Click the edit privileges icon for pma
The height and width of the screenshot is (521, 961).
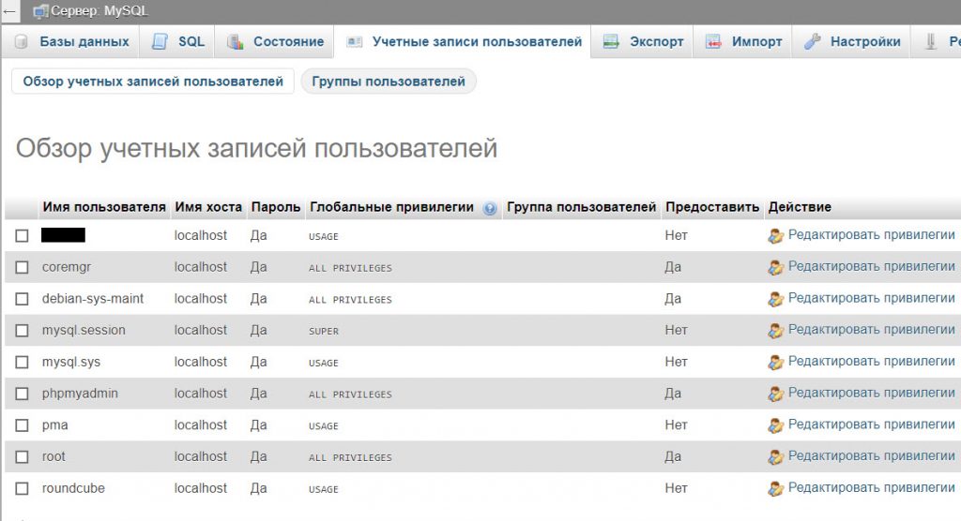pos(776,425)
